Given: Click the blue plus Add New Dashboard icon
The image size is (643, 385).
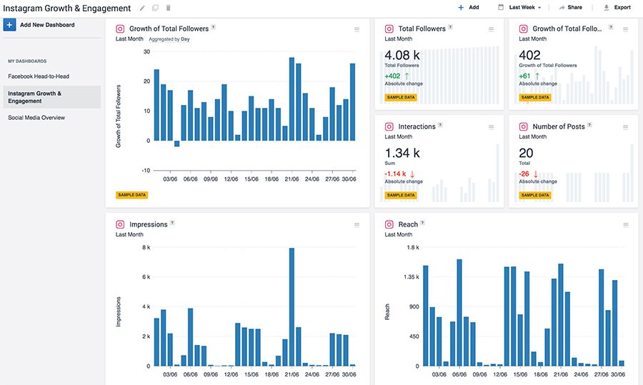Looking at the screenshot, I should [10, 25].
